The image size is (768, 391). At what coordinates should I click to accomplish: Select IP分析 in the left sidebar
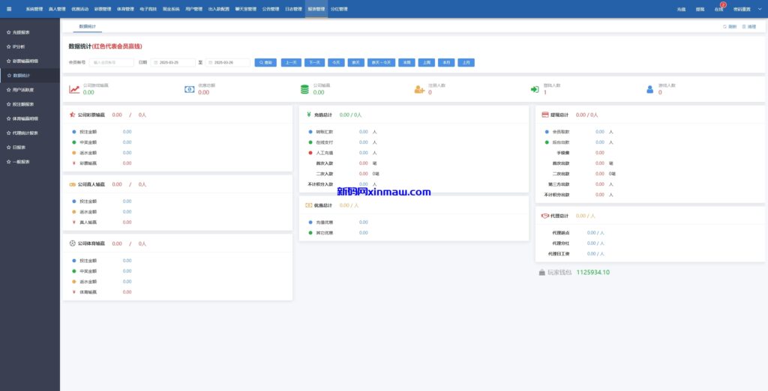19,46
